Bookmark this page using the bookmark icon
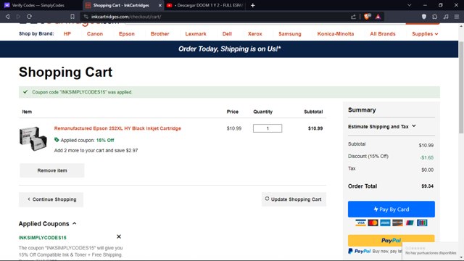464x261 pixels. click(72, 17)
